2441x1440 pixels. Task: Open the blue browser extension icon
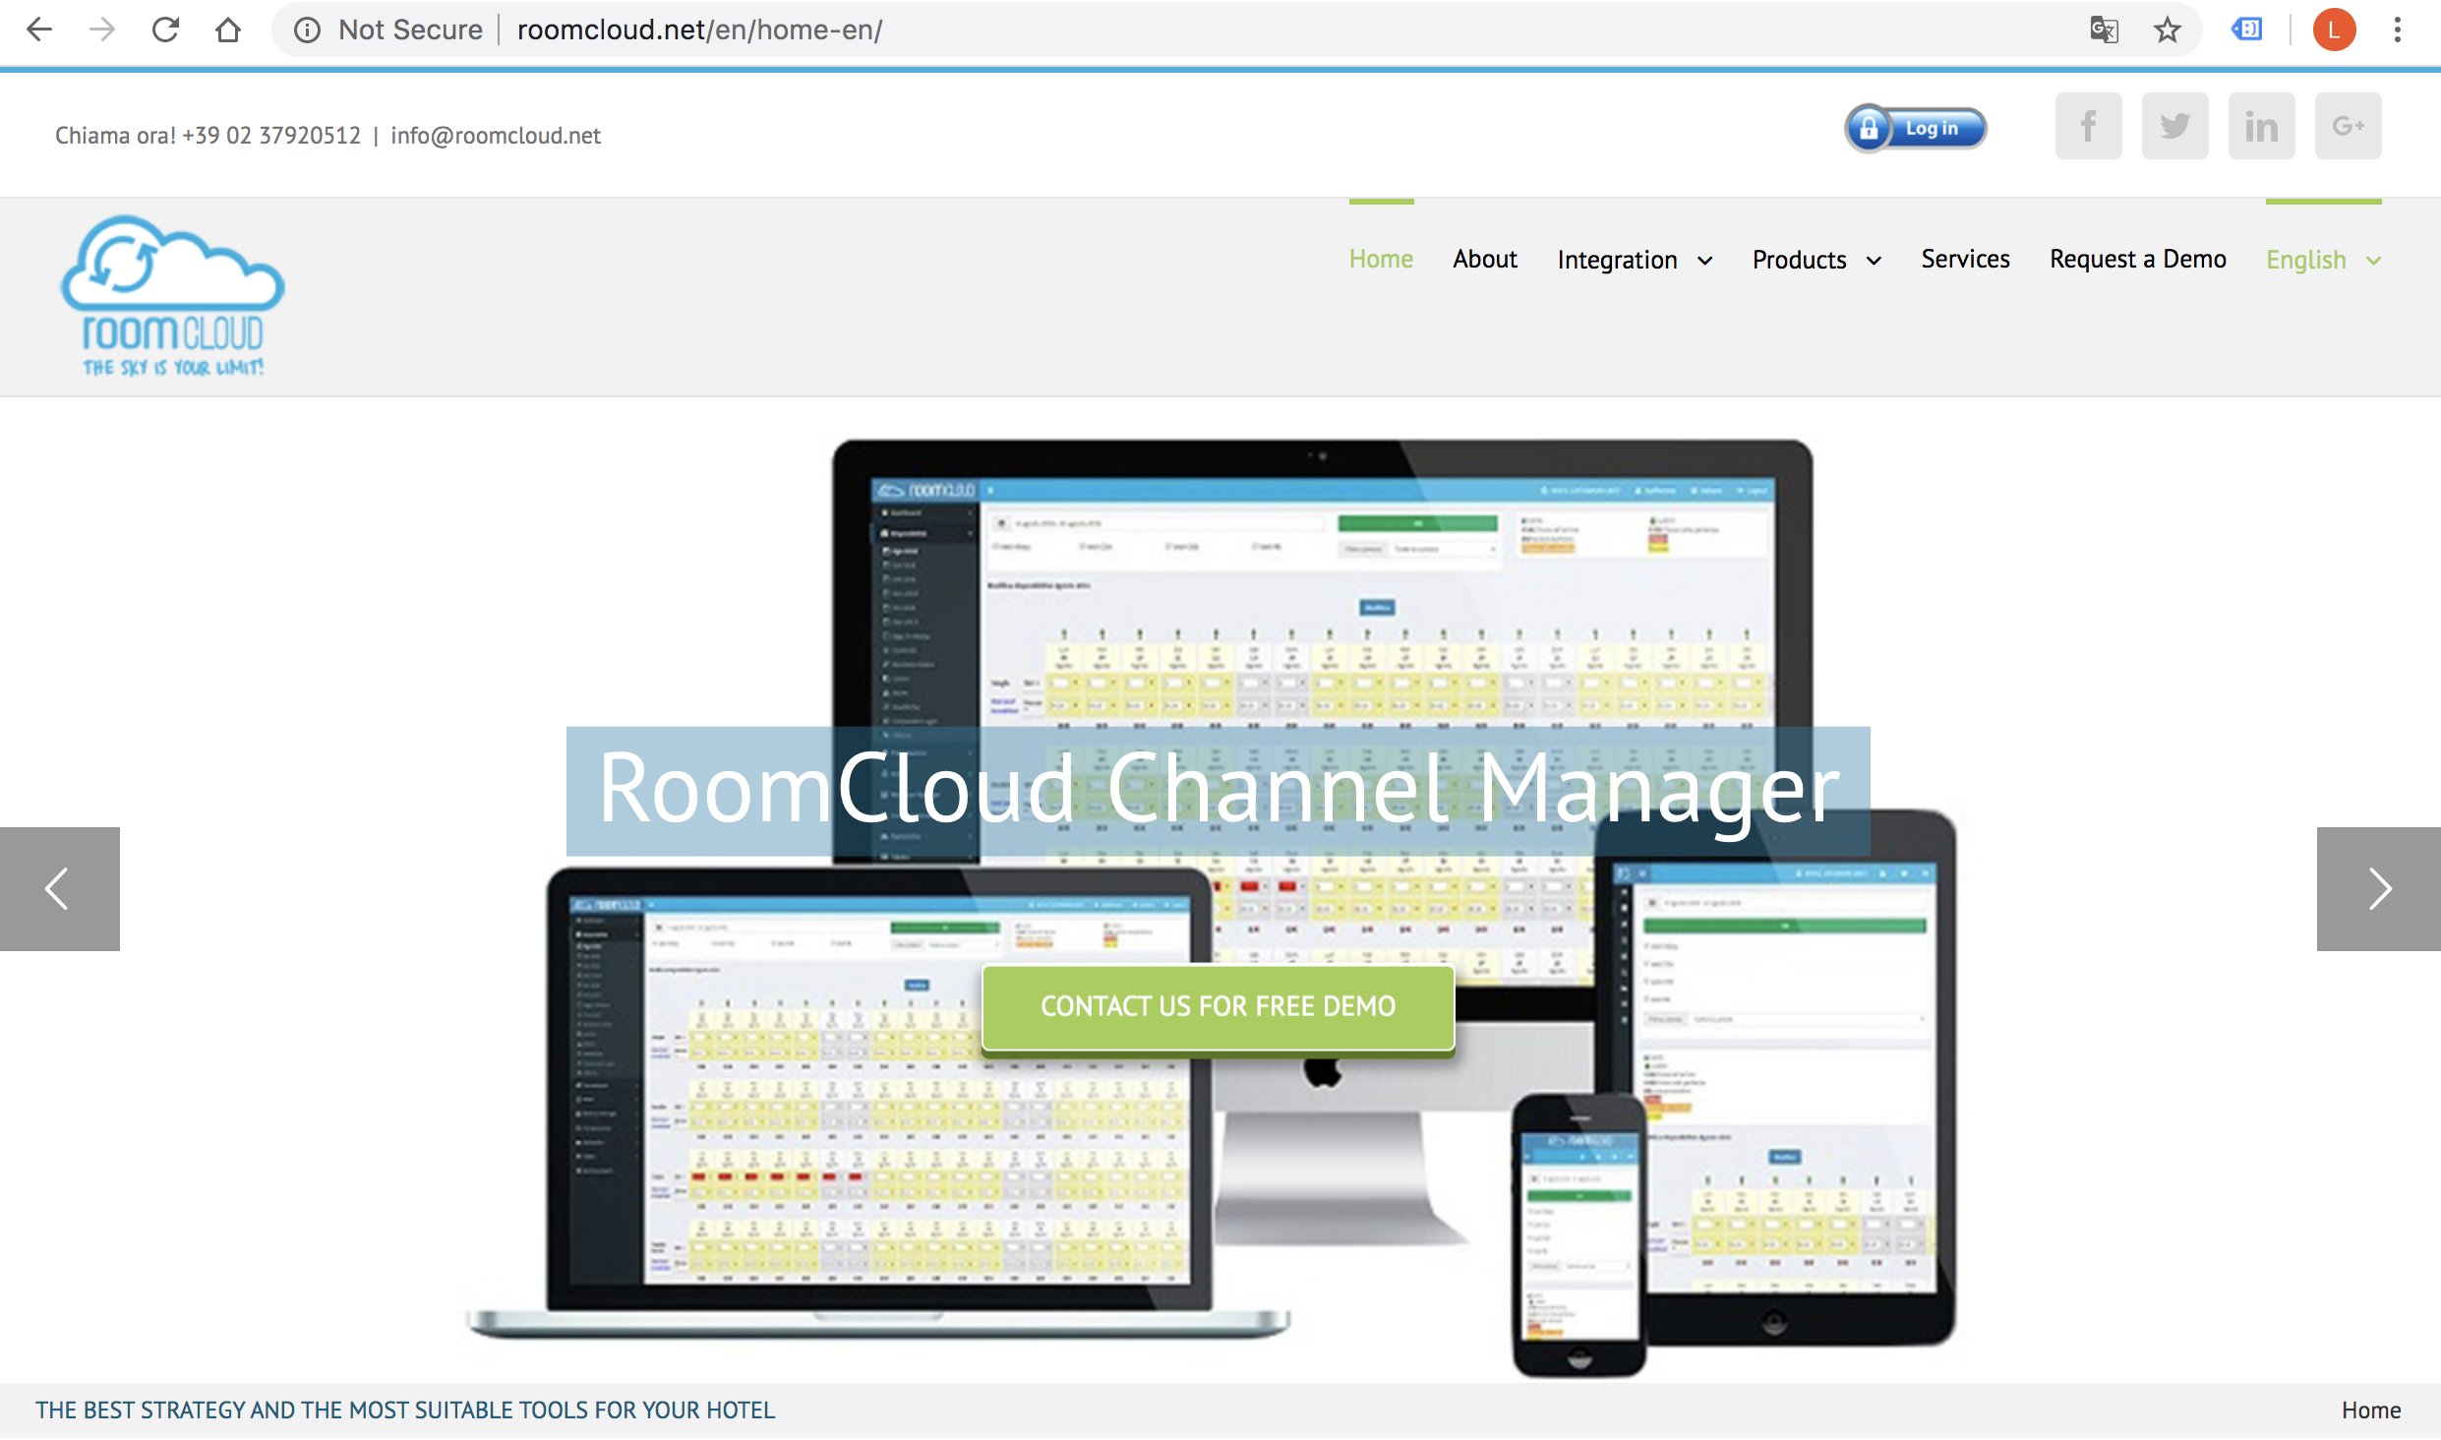coord(2247,30)
